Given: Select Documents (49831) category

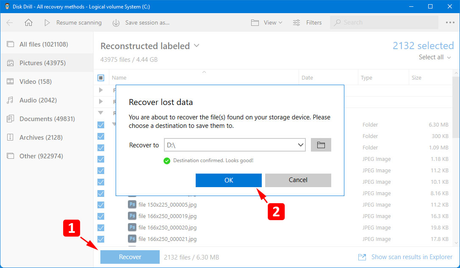Looking at the screenshot, I should (x=47, y=119).
